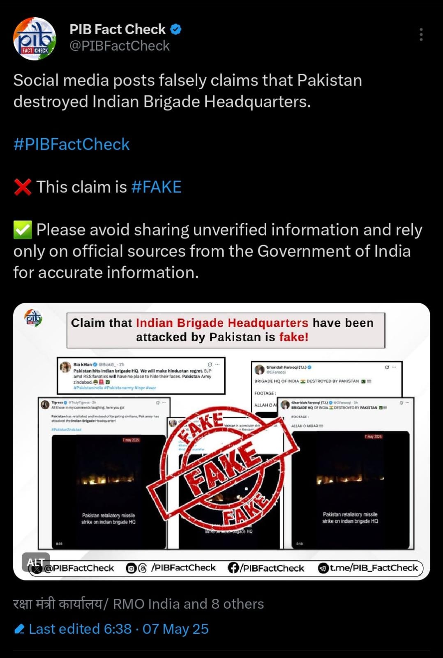Tap the blue verified badge
Image resolution: width=443 pixels, height=658 pixels.
point(176,30)
